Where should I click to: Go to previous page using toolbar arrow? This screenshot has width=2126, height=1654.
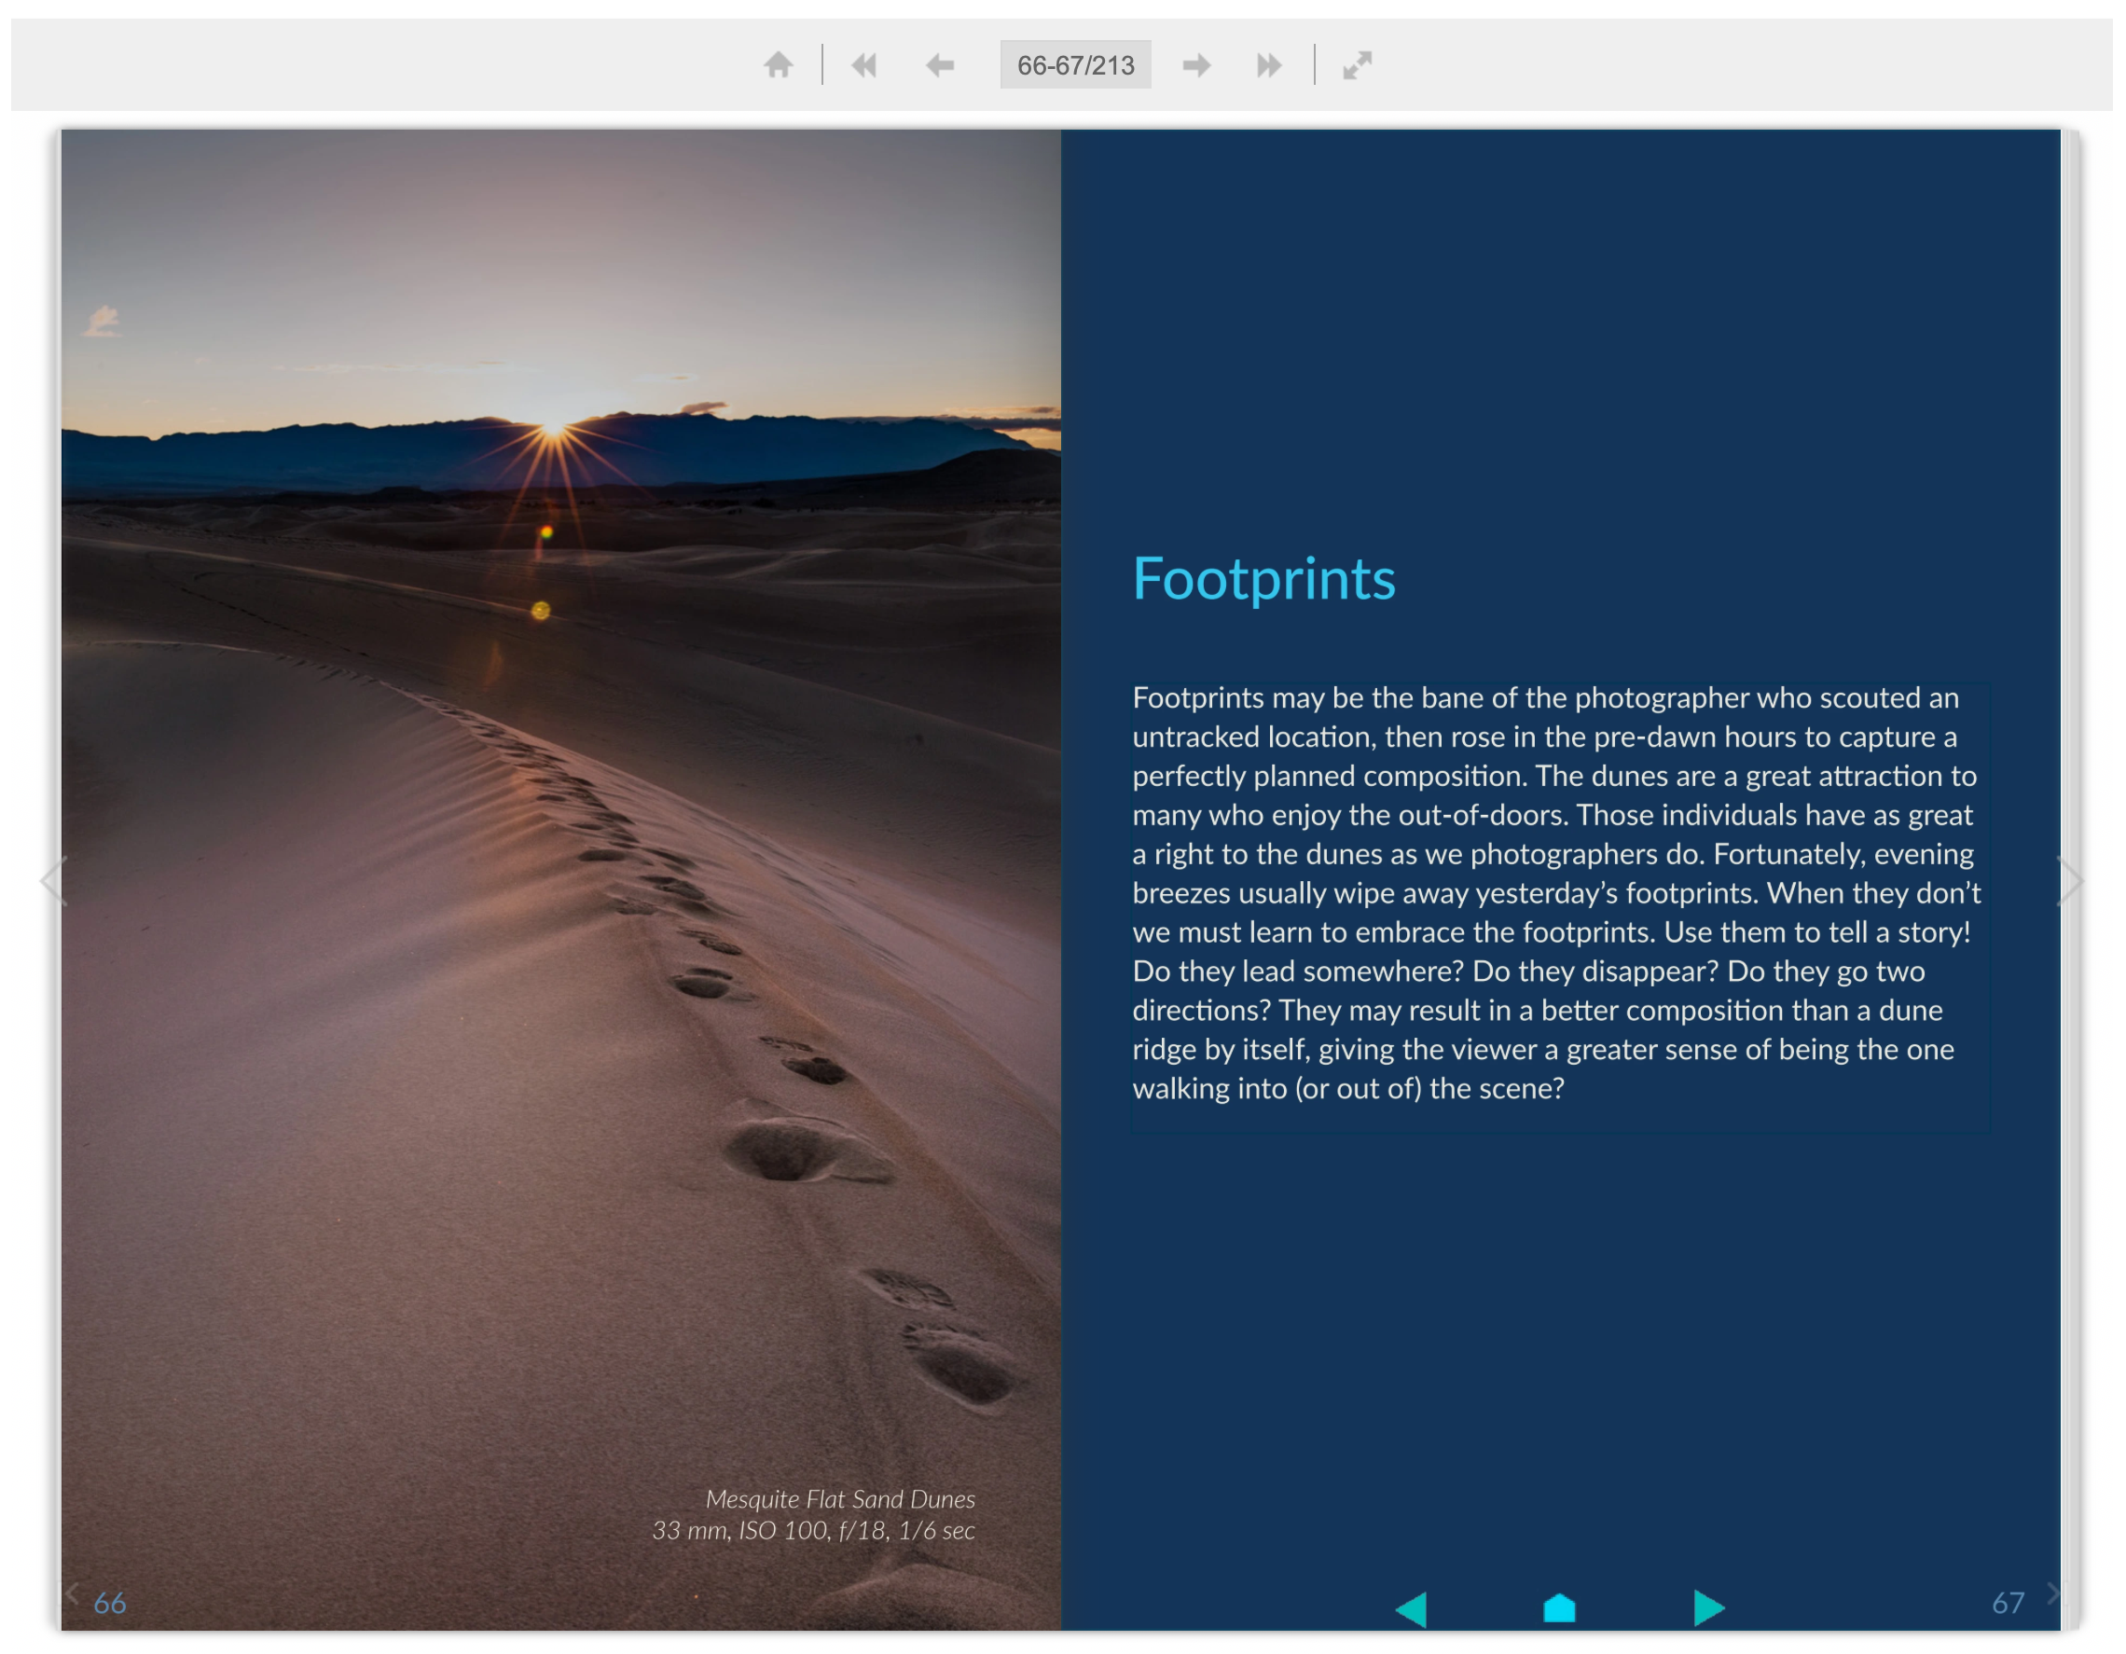pyautogui.click(x=939, y=65)
